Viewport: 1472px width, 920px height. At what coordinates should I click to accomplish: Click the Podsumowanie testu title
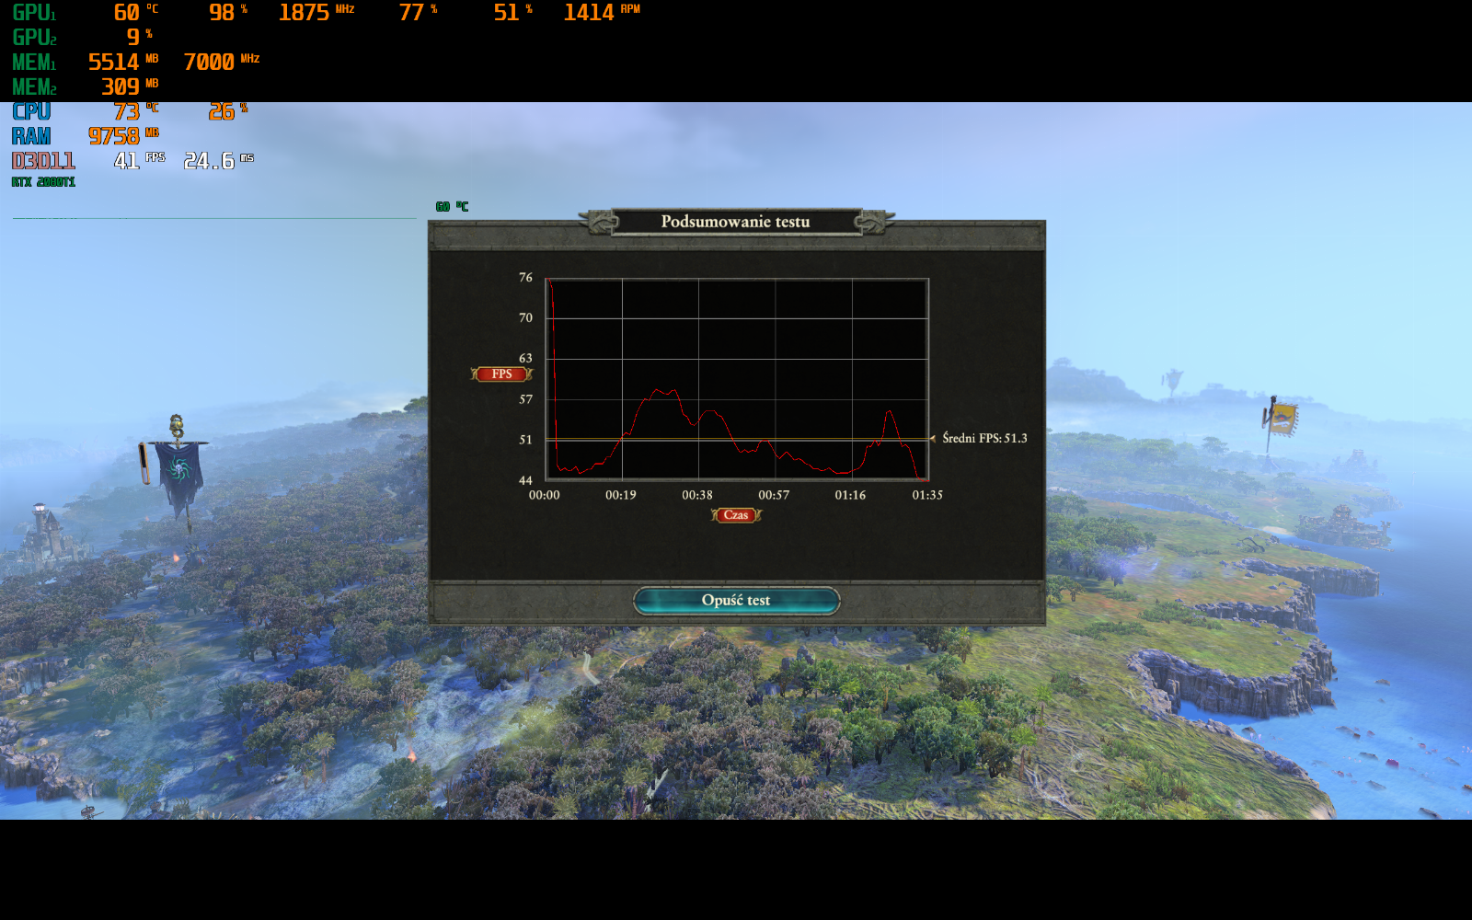tap(735, 222)
